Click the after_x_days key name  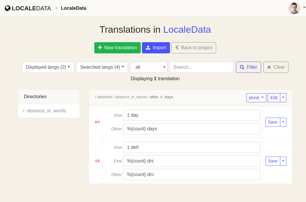pos(162,97)
